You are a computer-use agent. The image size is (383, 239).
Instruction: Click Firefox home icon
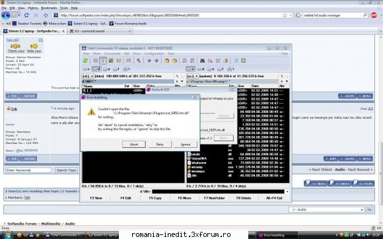pos(46,15)
